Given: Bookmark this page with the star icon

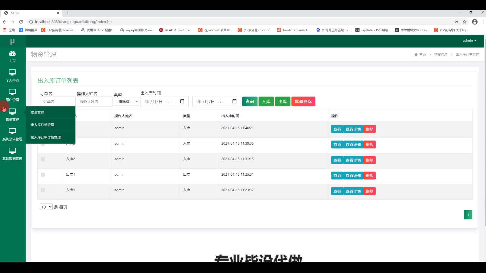Looking at the screenshot, I should (464, 22).
